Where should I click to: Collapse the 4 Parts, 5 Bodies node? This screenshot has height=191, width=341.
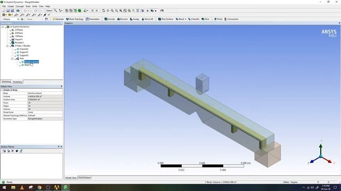click(7, 46)
